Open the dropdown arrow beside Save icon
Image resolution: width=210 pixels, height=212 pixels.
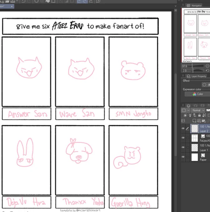click(17, 1)
